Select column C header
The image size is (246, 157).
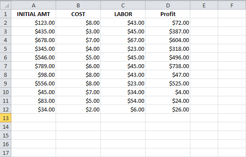click(123, 5)
